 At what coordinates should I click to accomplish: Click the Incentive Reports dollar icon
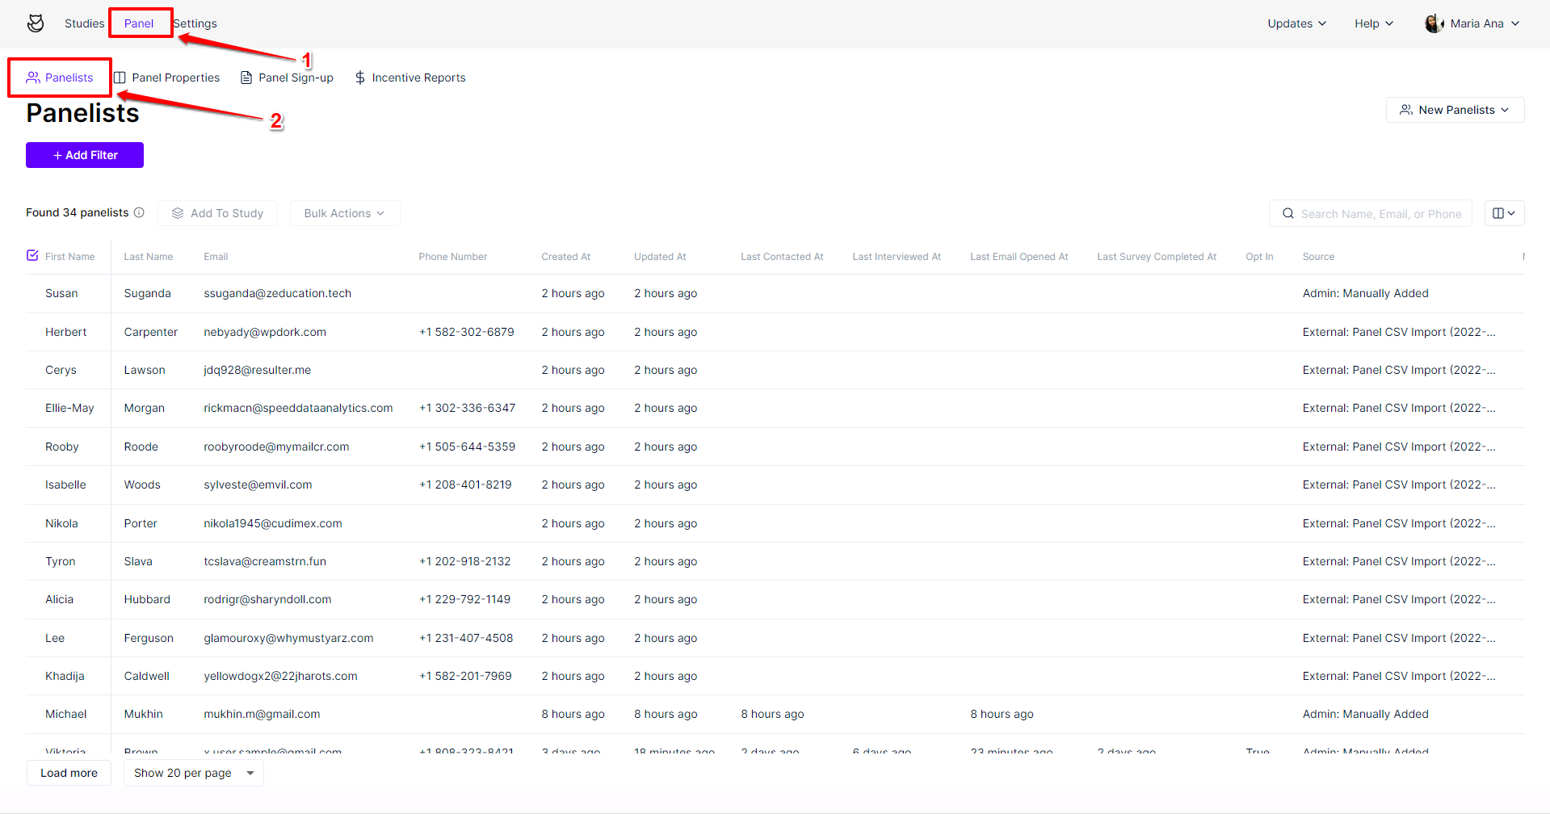click(x=360, y=78)
